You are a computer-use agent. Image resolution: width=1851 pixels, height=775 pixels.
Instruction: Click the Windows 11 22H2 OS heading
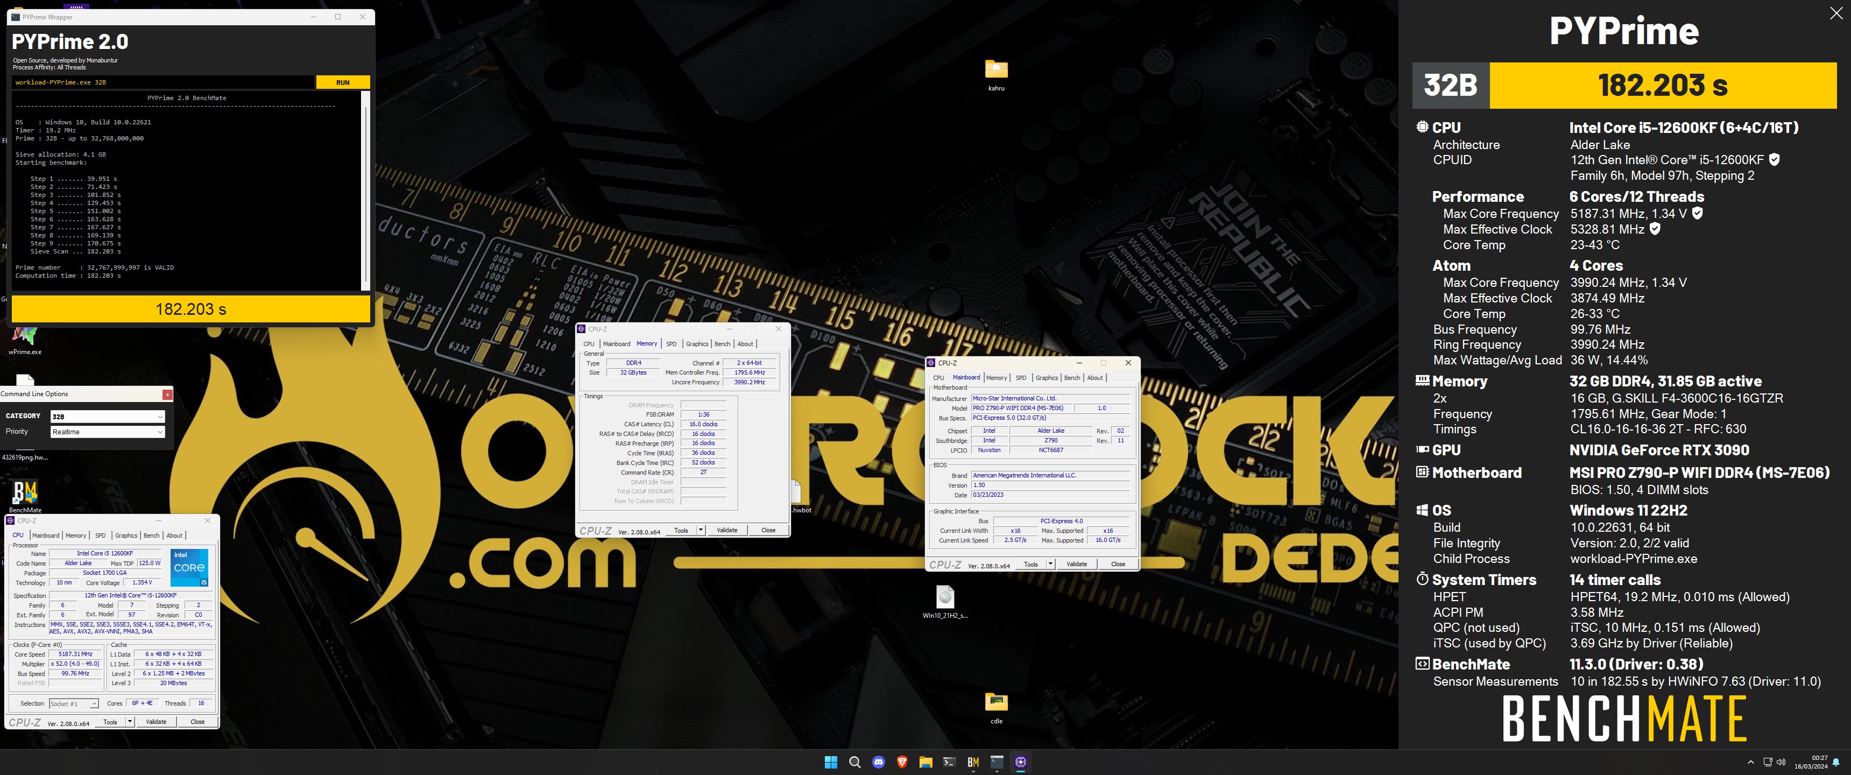click(x=1628, y=510)
